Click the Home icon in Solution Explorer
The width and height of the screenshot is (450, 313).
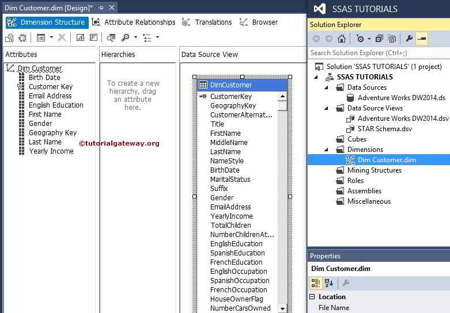coord(342,39)
